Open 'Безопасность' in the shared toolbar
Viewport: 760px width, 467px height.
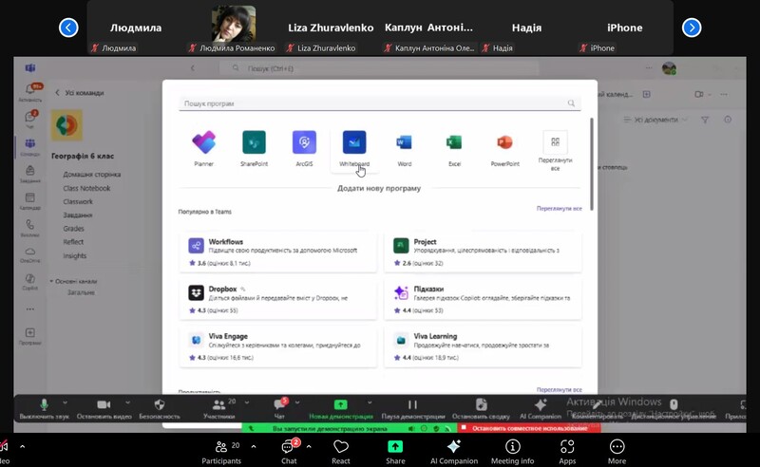[x=160, y=408]
